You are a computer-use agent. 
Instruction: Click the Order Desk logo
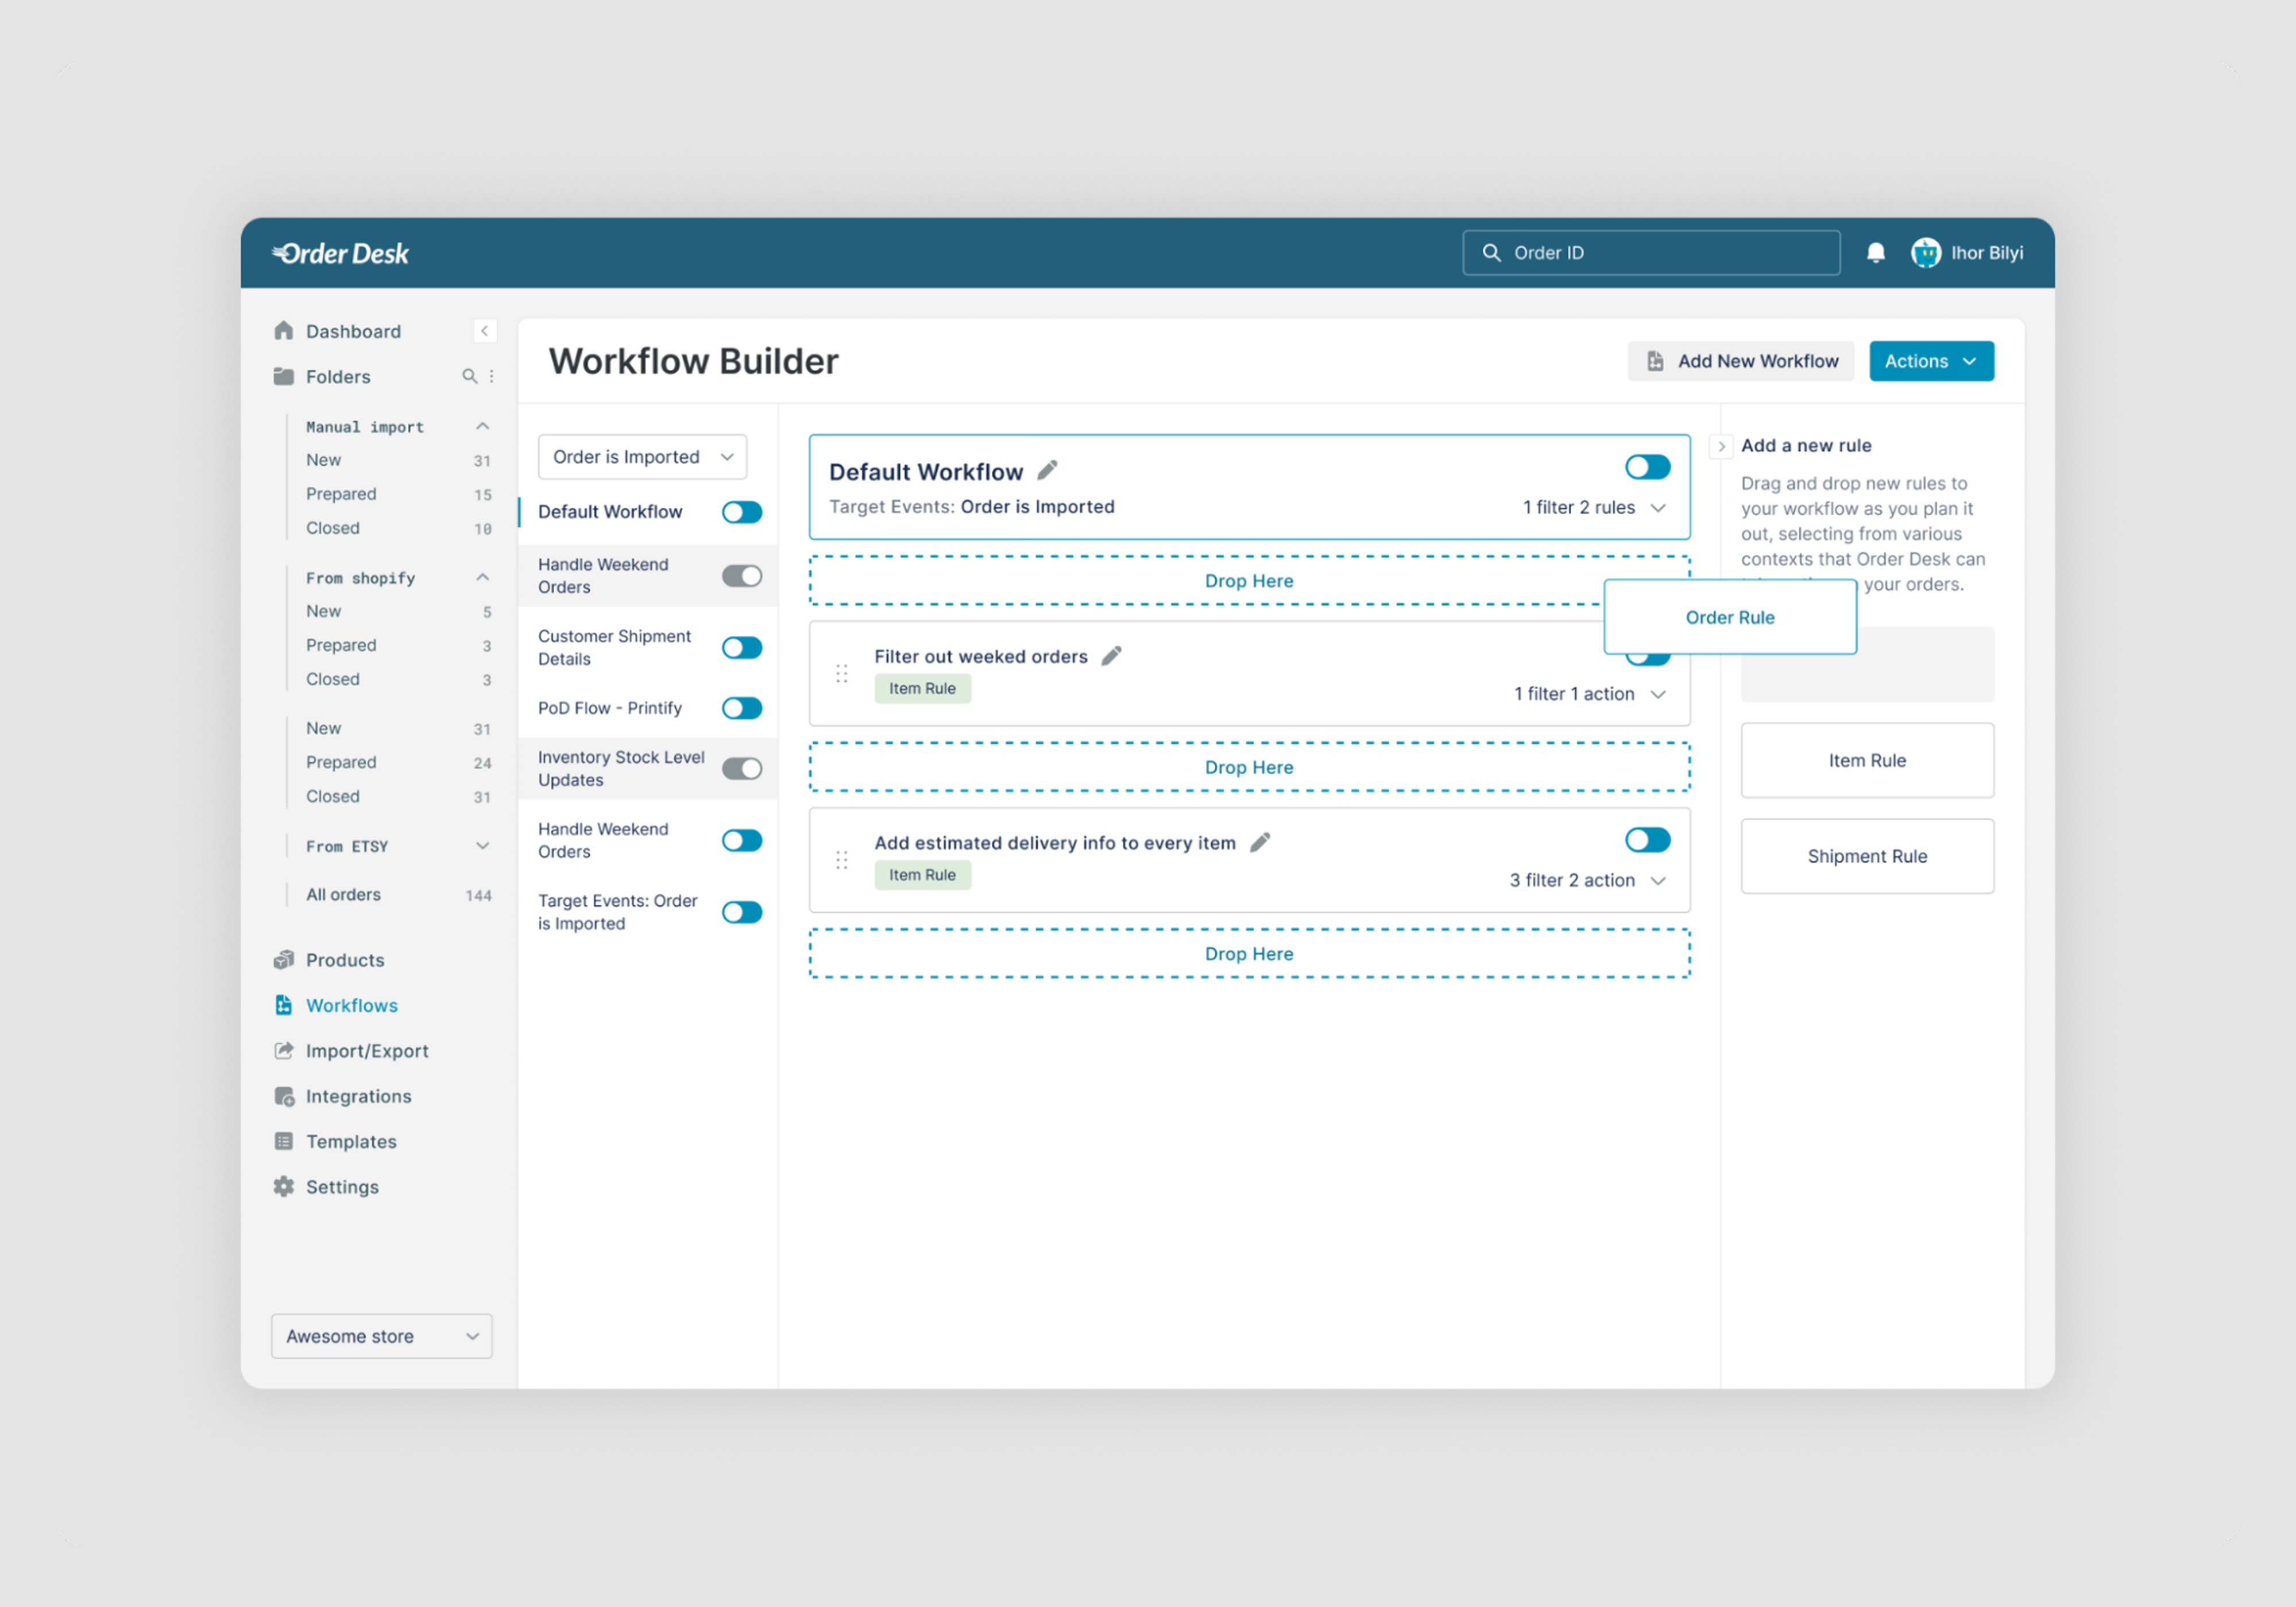point(340,253)
